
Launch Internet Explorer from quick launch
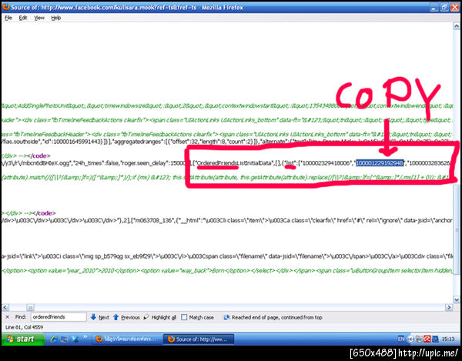coord(54,339)
